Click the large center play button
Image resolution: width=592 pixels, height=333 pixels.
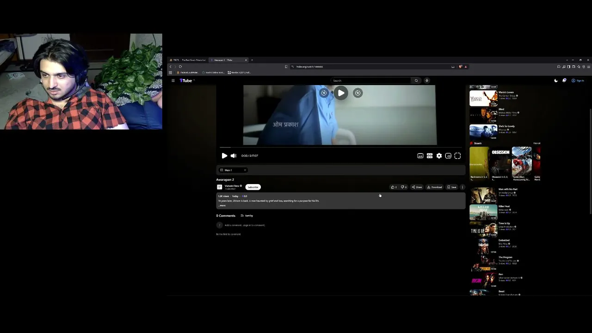(341, 93)
